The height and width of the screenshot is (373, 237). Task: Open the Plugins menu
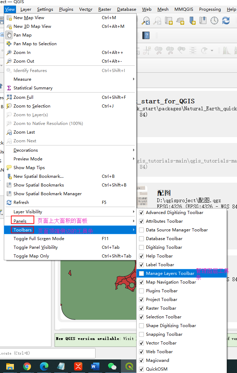tap(66, 9)
